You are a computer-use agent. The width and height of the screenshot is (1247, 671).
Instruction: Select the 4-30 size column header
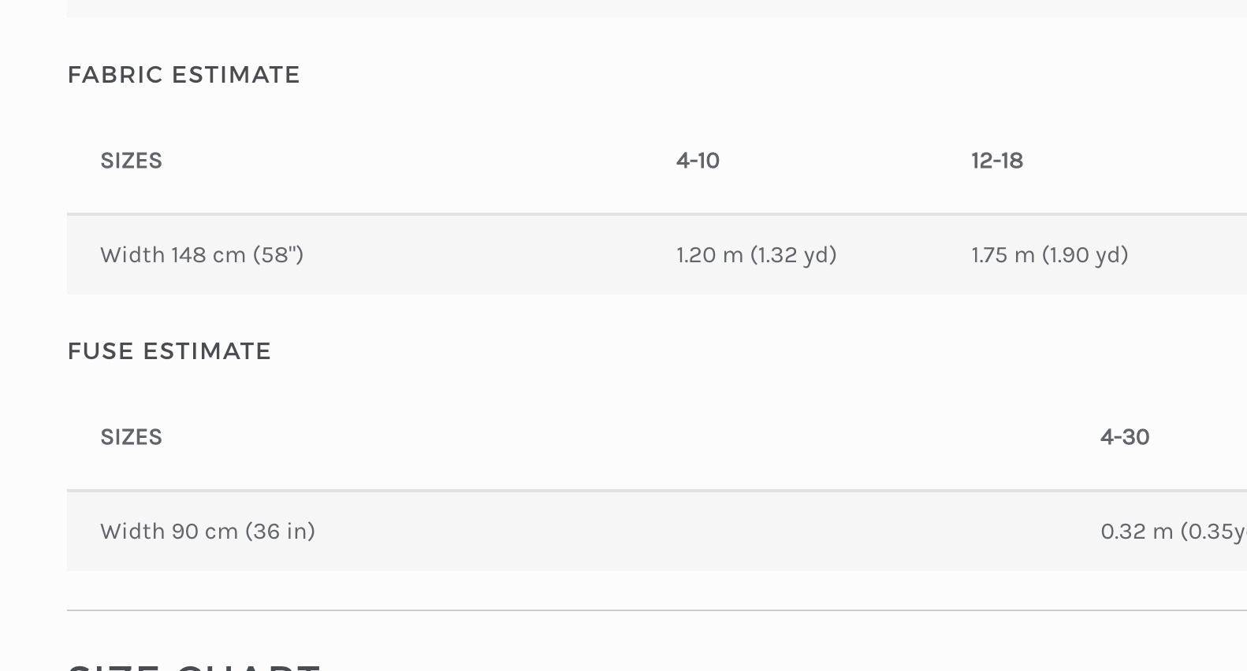tap(1125, 437)
